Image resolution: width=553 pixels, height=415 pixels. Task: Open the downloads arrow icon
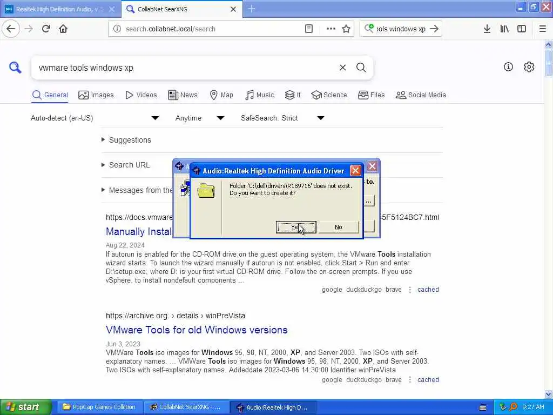487,29
